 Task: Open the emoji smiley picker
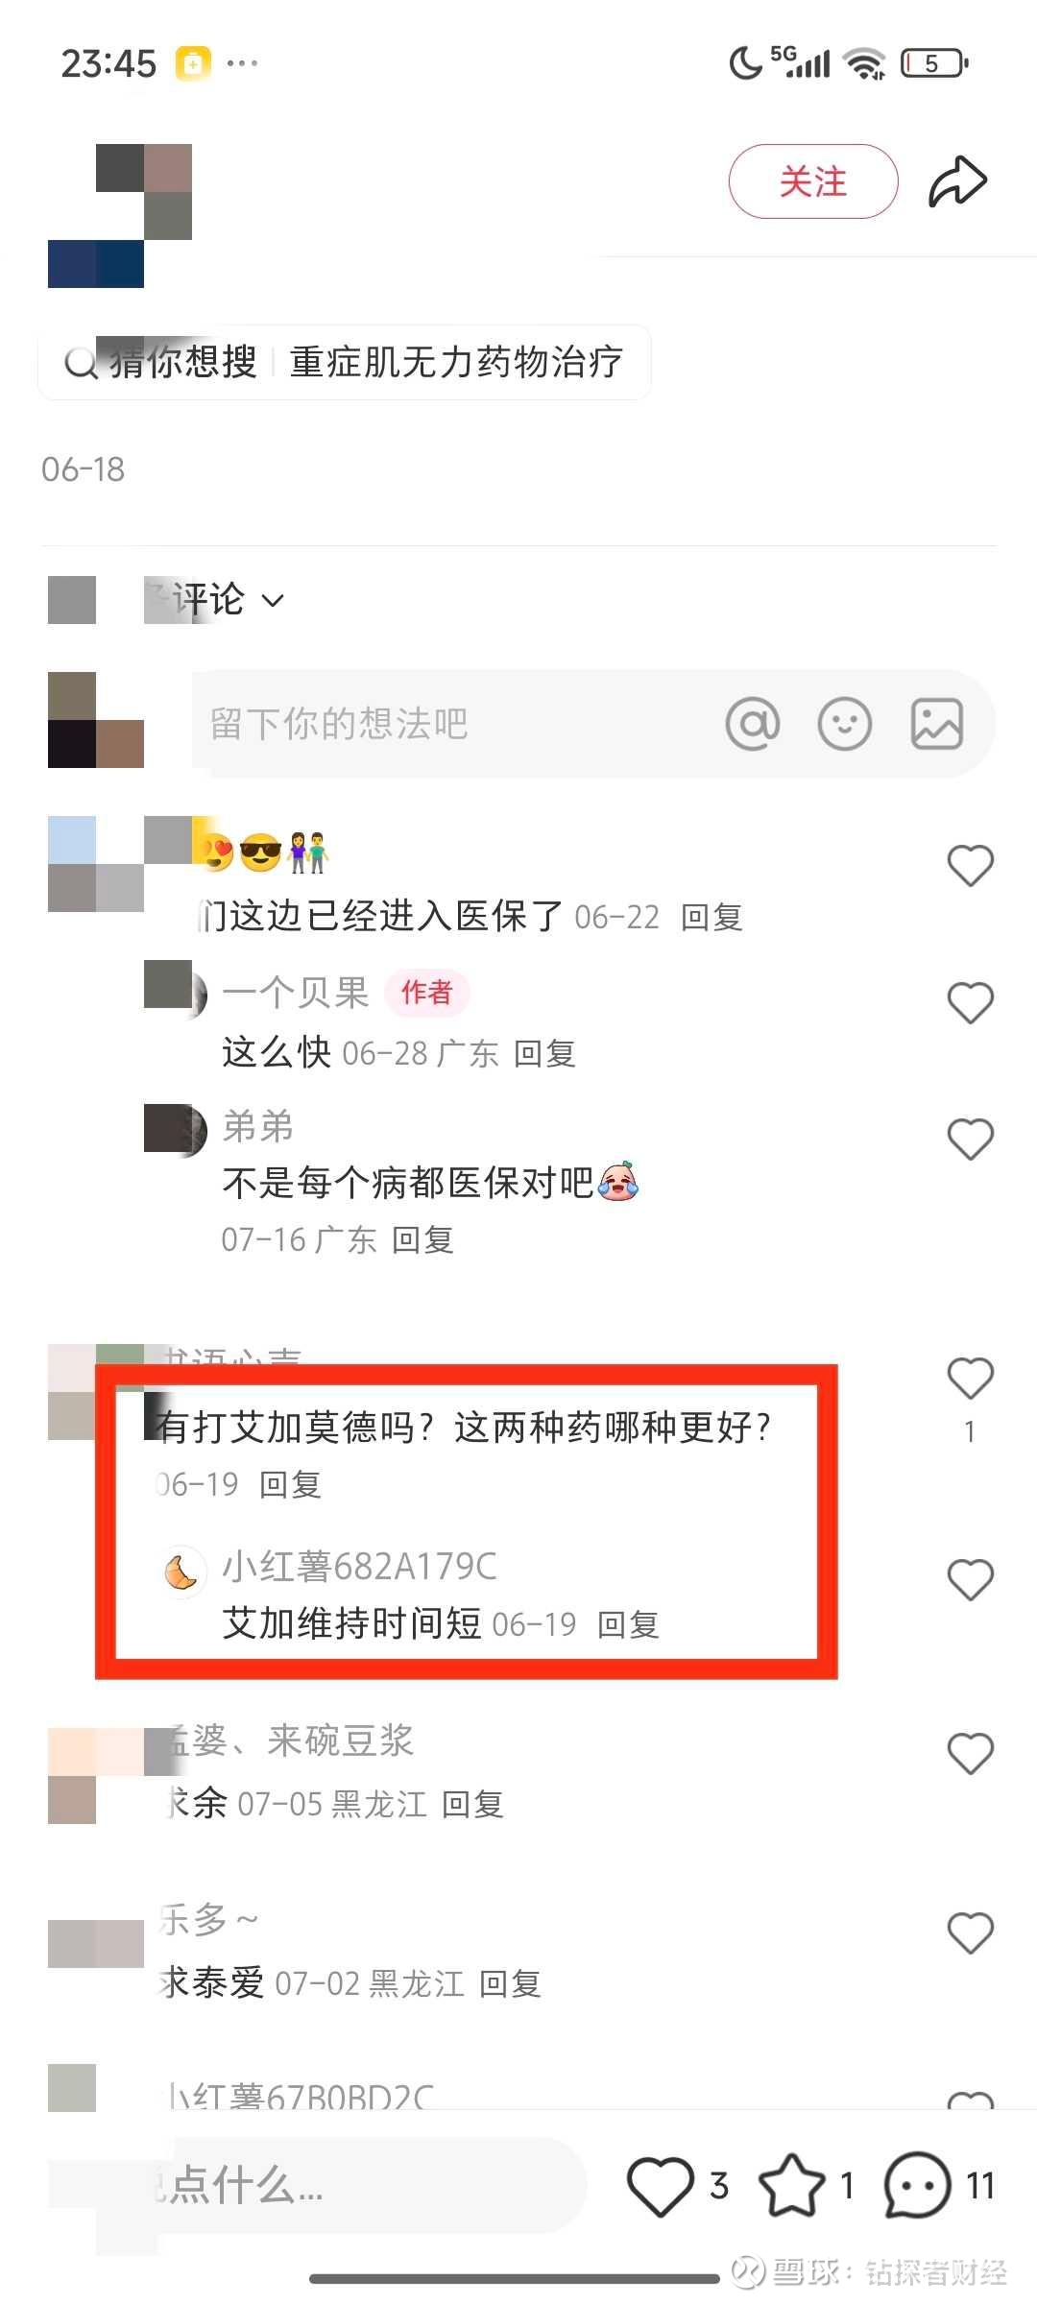coord(845,724)
